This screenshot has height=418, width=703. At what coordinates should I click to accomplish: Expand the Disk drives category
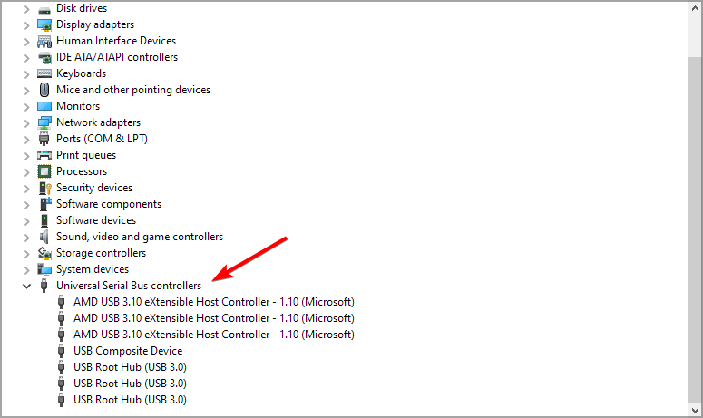(27, 8)
